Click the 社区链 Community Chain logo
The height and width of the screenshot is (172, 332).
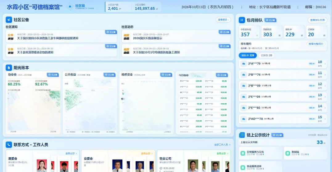tap(80, 7)
